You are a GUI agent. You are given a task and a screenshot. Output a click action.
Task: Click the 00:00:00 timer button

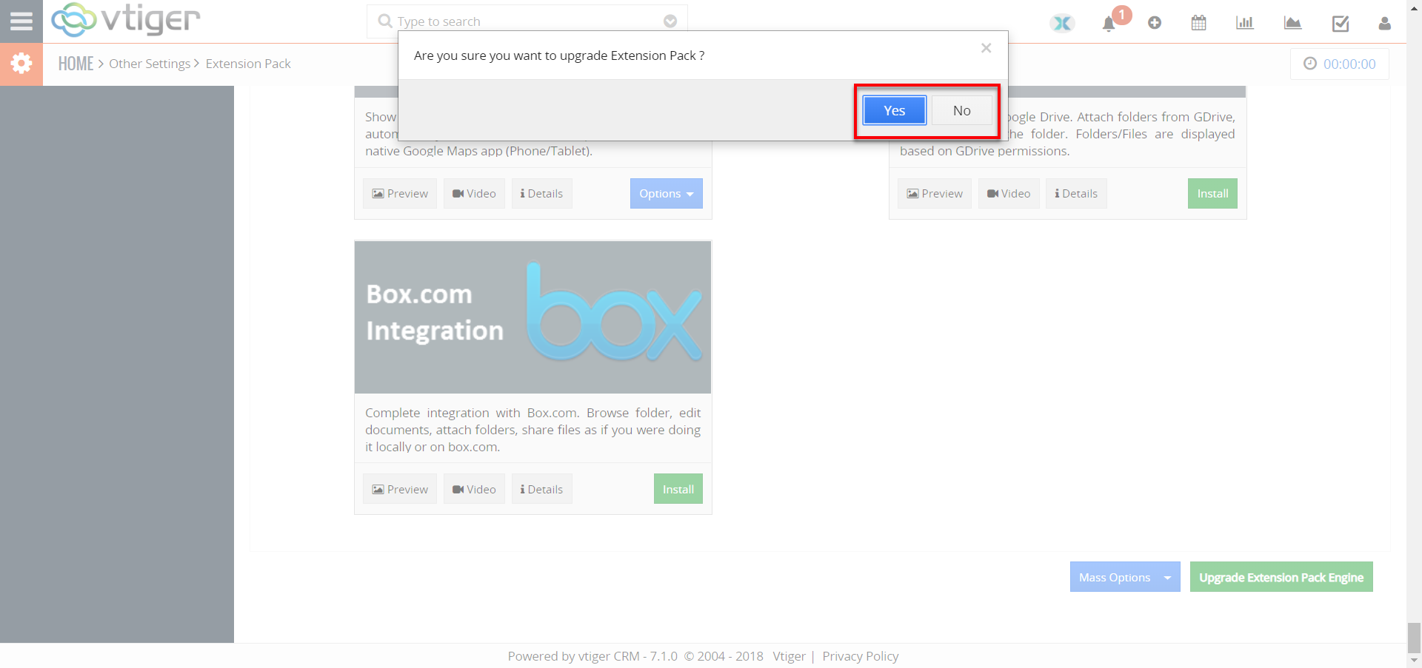pyautogui.click(x=1340, y=64)
